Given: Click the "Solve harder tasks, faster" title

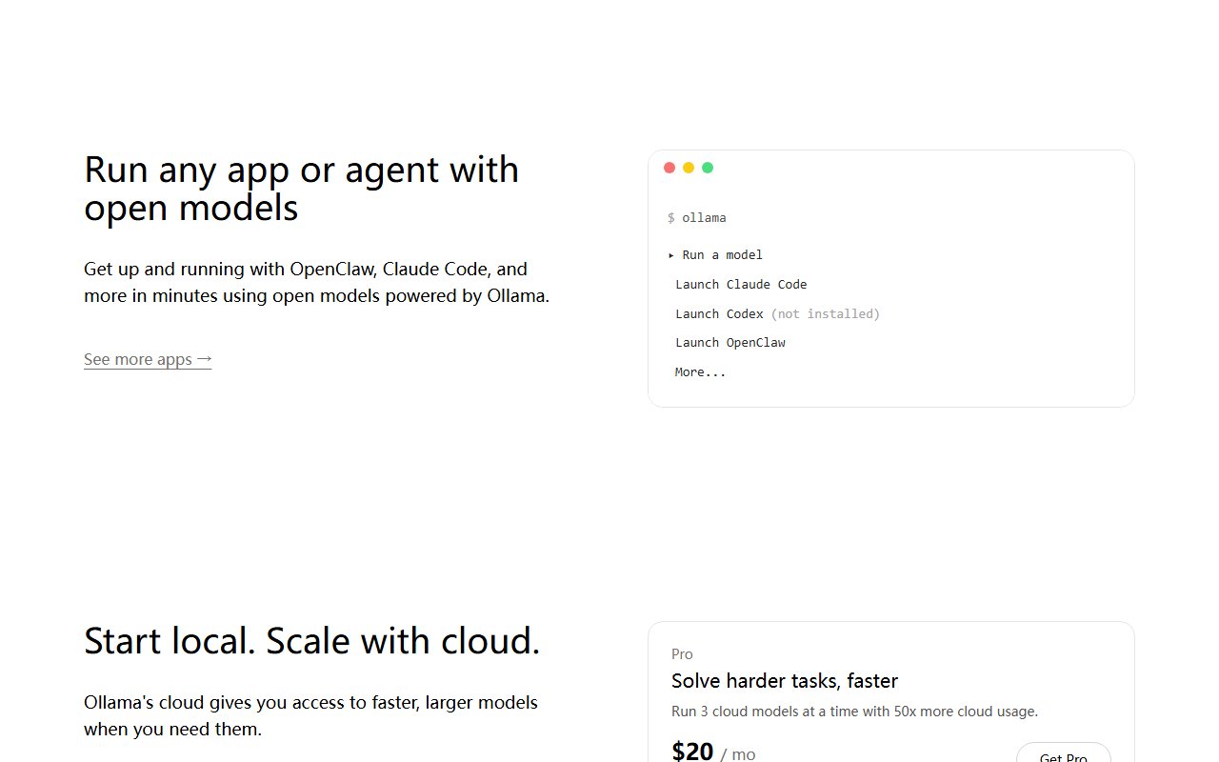Looking at the screenshot, I should click(x=785, y=681).
